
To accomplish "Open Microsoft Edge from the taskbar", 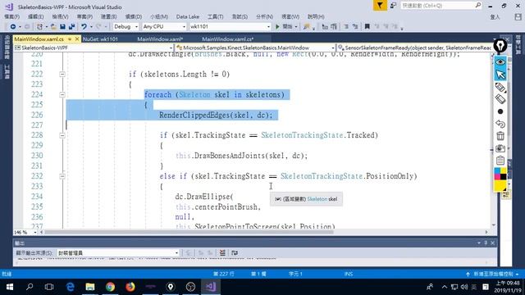I will pos(70,287).
